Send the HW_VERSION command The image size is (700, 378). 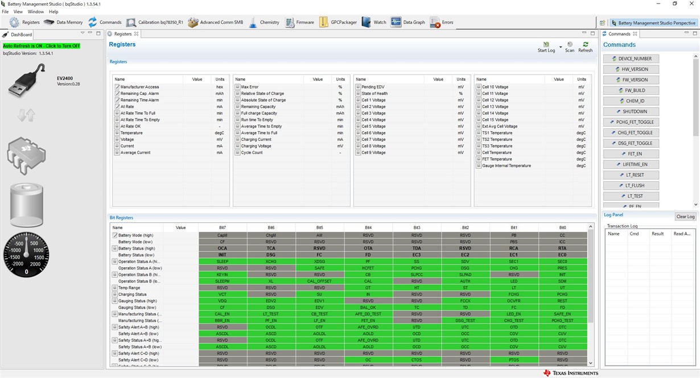[631, 69]
